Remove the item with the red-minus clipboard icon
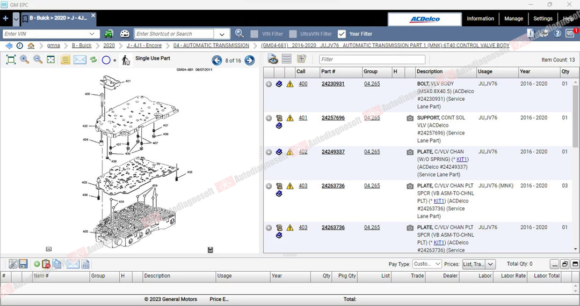 (46, 264)
